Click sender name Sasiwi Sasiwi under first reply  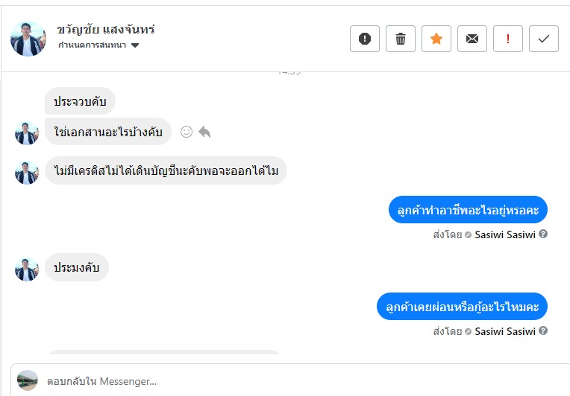pyautogui.click(x=504, y=234)
